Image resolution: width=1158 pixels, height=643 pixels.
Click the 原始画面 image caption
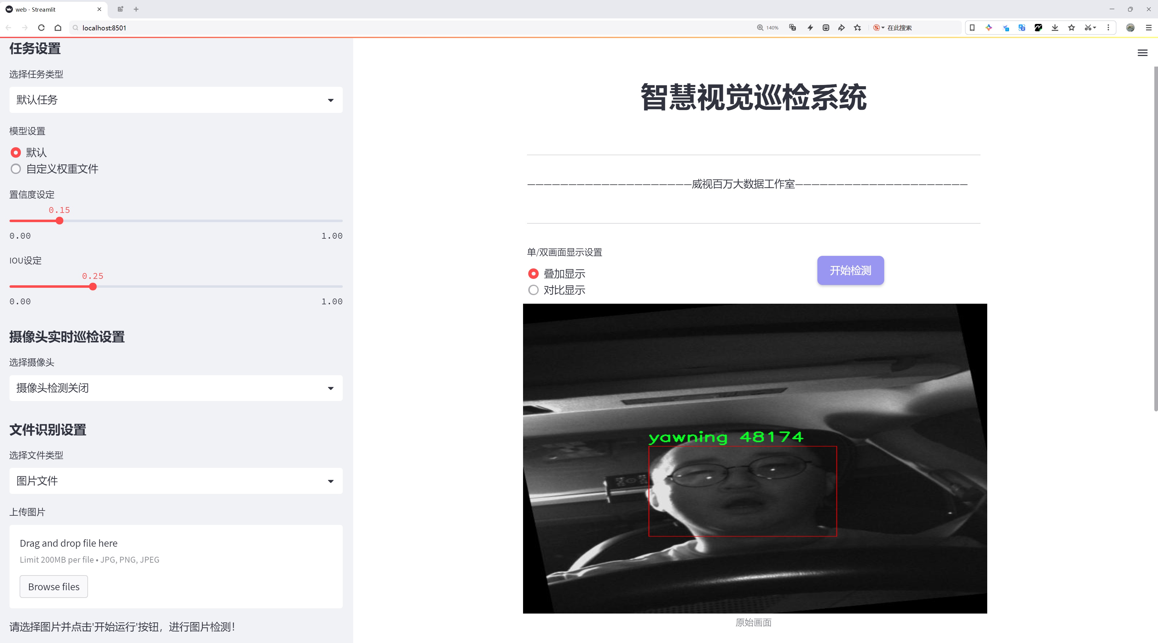coord(753,622)
